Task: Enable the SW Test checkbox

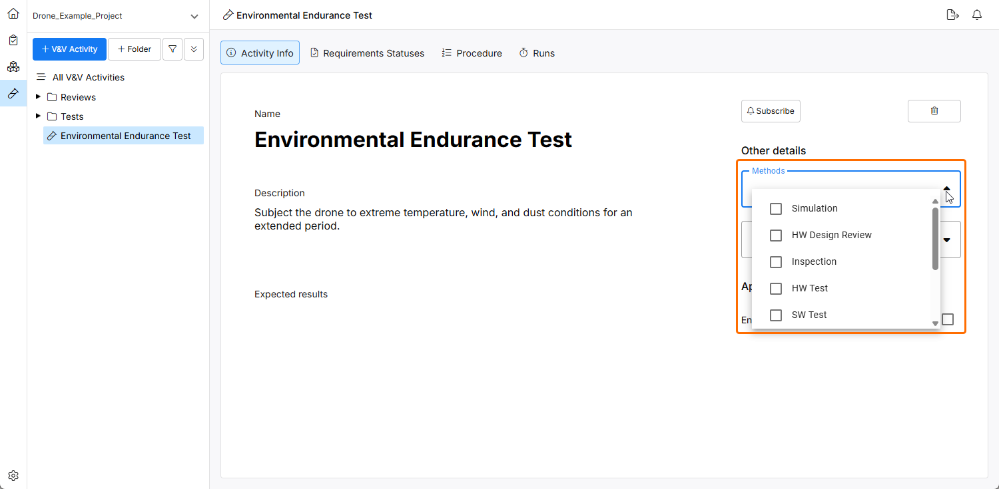Action: [776, 315]
